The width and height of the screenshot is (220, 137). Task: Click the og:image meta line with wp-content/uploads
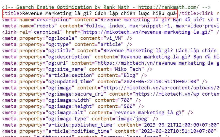(x=111, y=88)
